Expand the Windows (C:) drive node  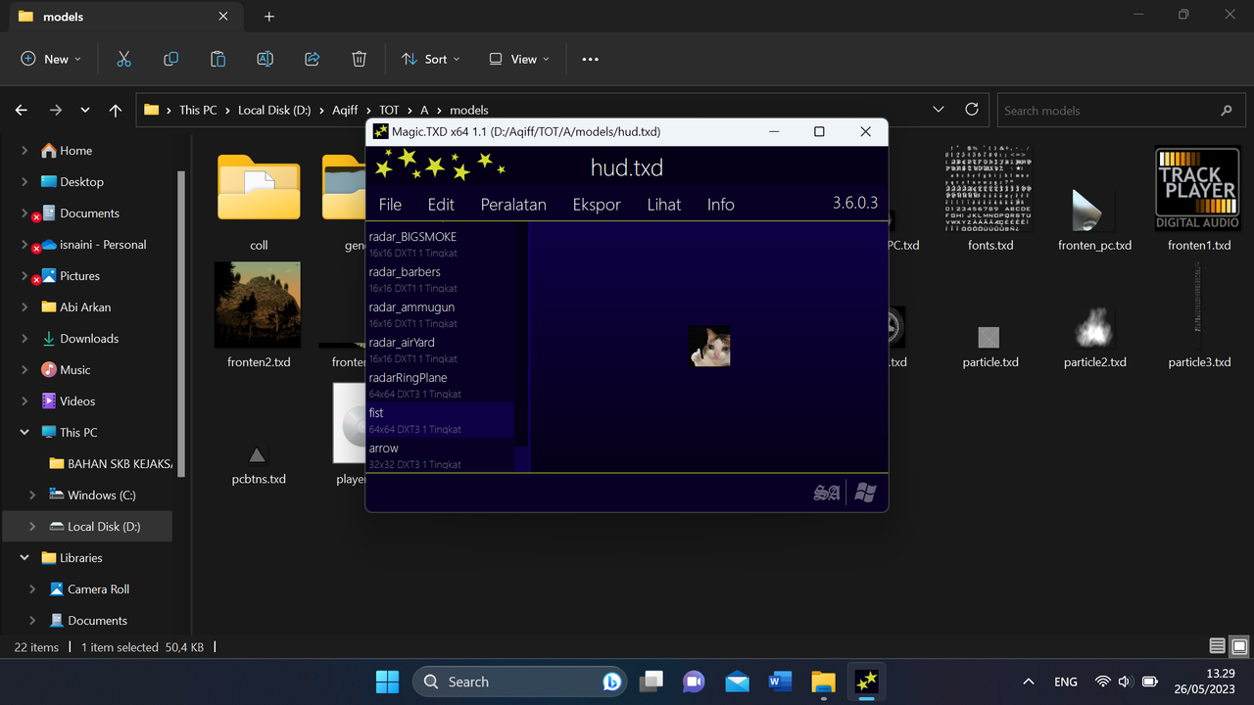[x=32, y=495]
